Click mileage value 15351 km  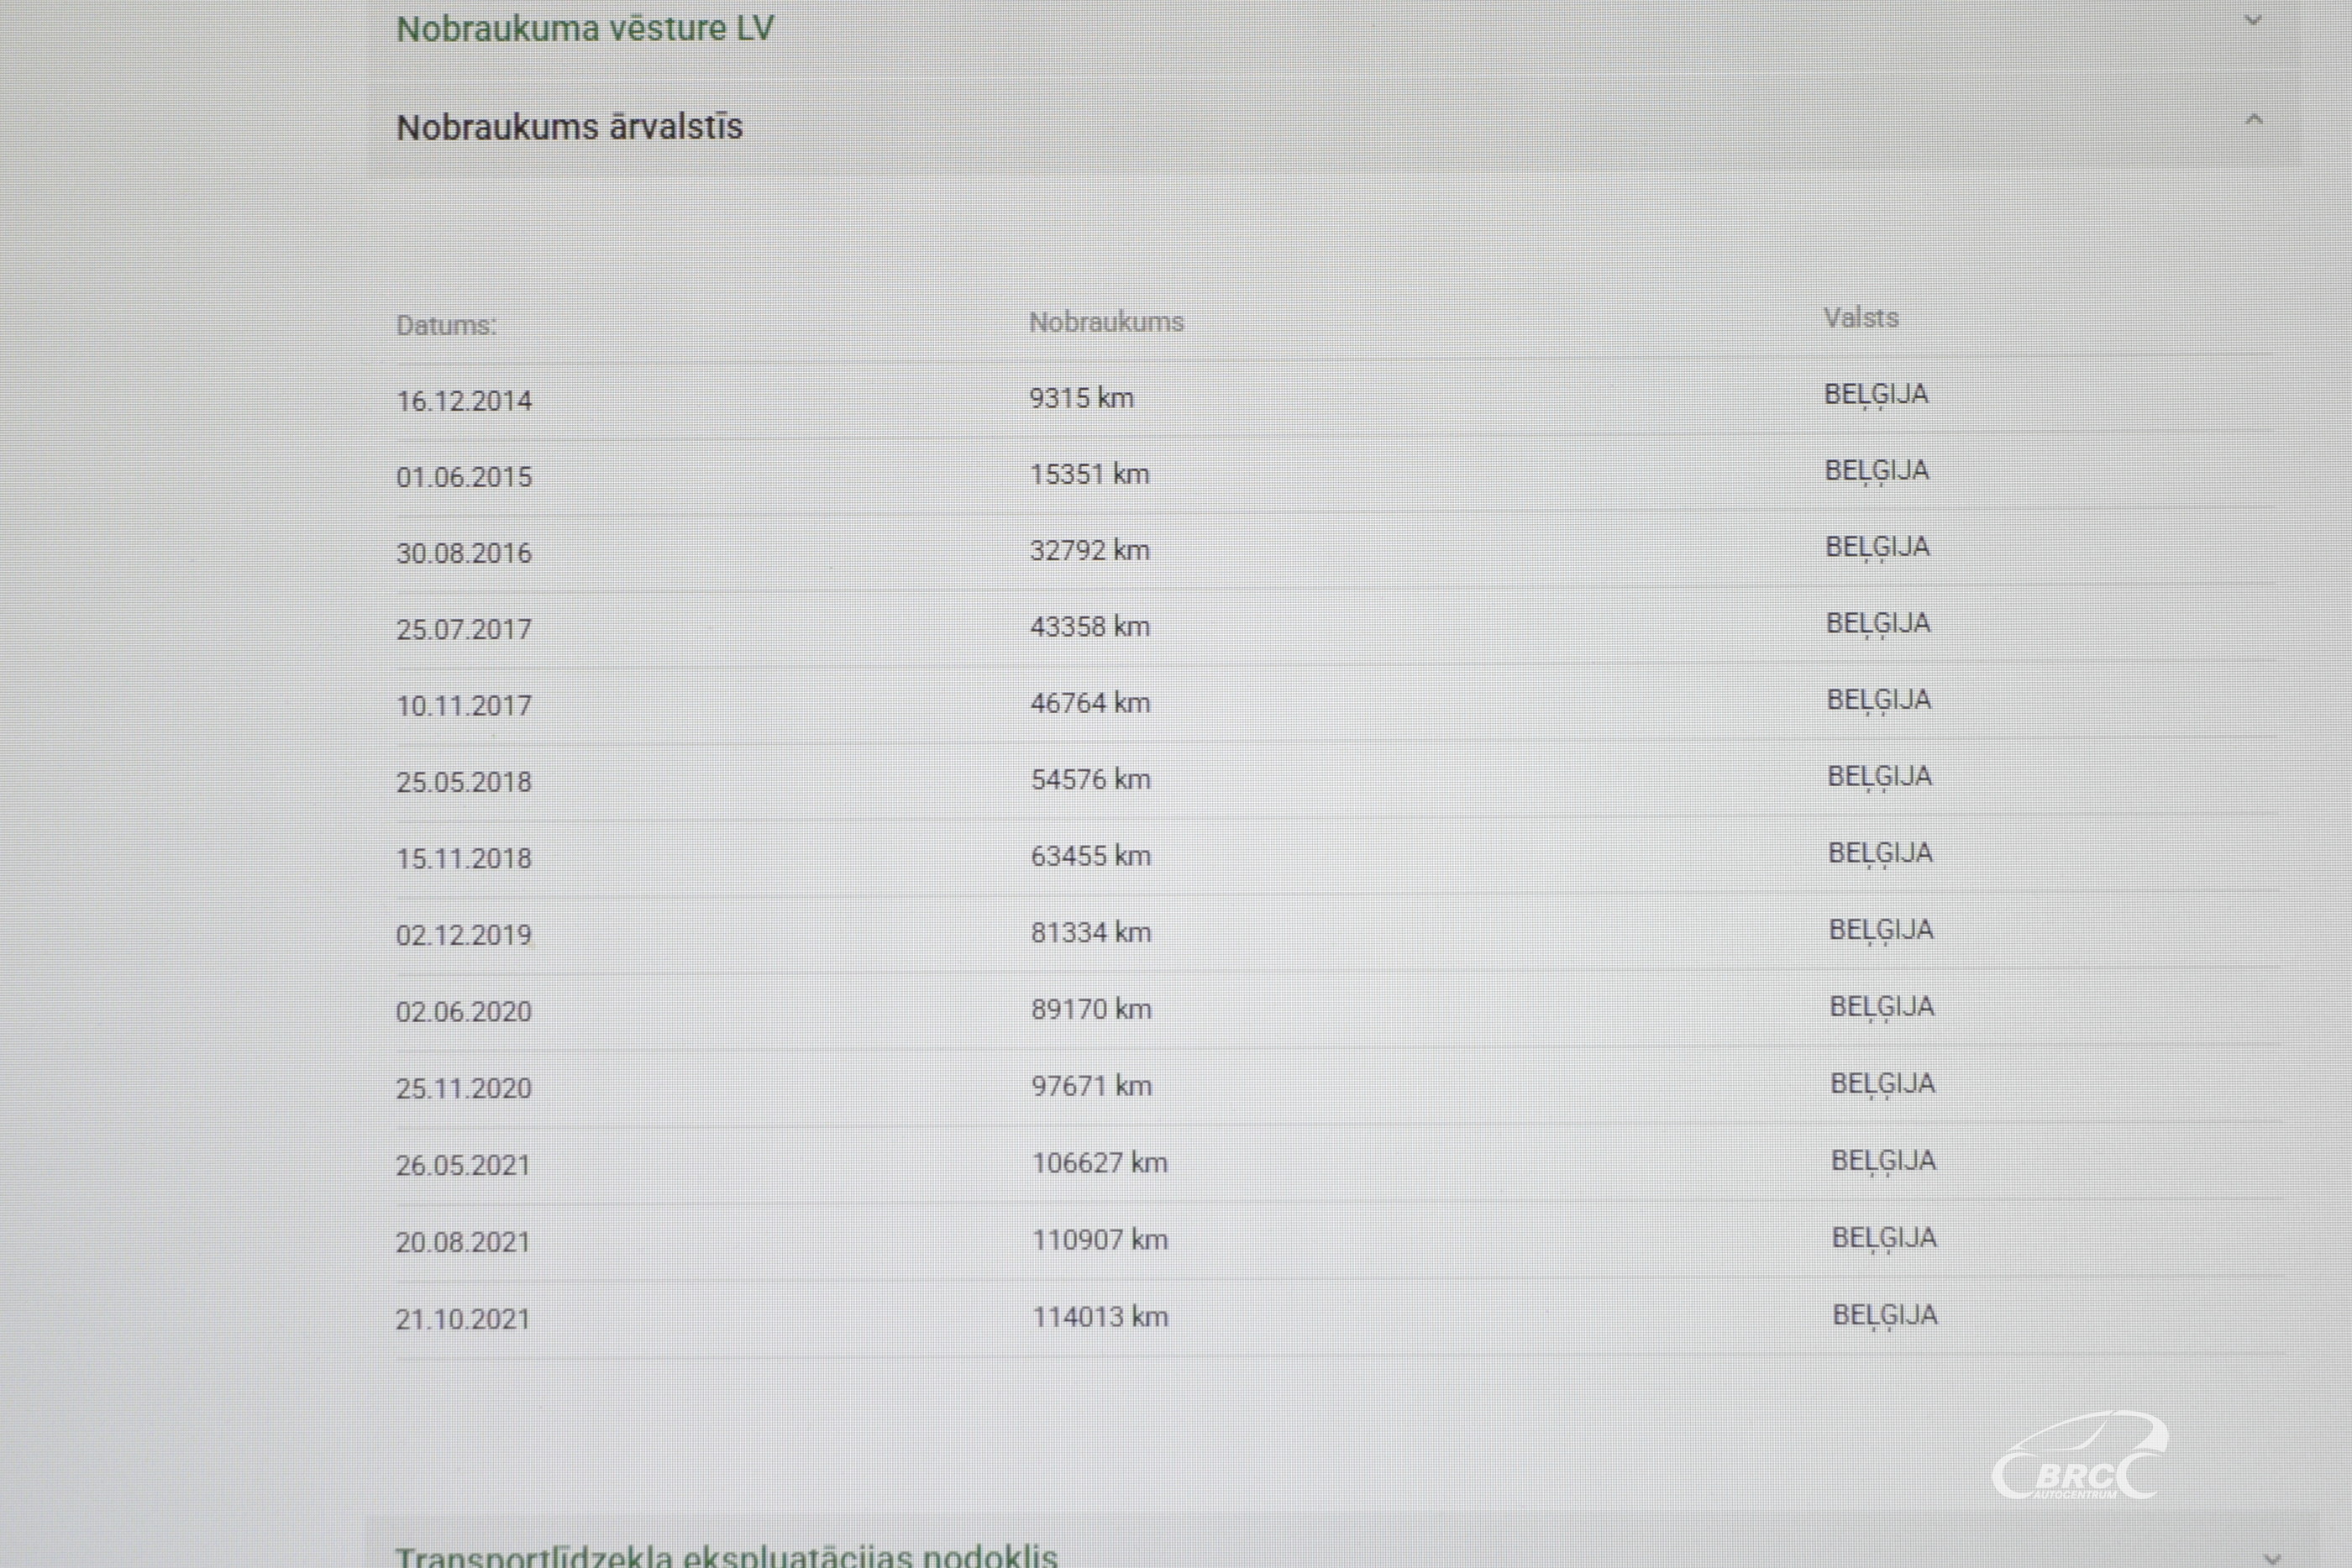1090,474
